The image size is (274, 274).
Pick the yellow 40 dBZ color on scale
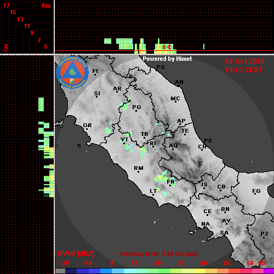[199, 271]
